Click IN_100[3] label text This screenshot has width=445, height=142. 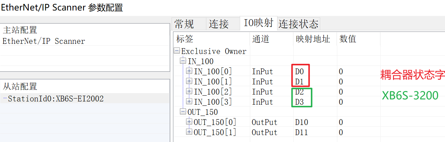[213, 102]
